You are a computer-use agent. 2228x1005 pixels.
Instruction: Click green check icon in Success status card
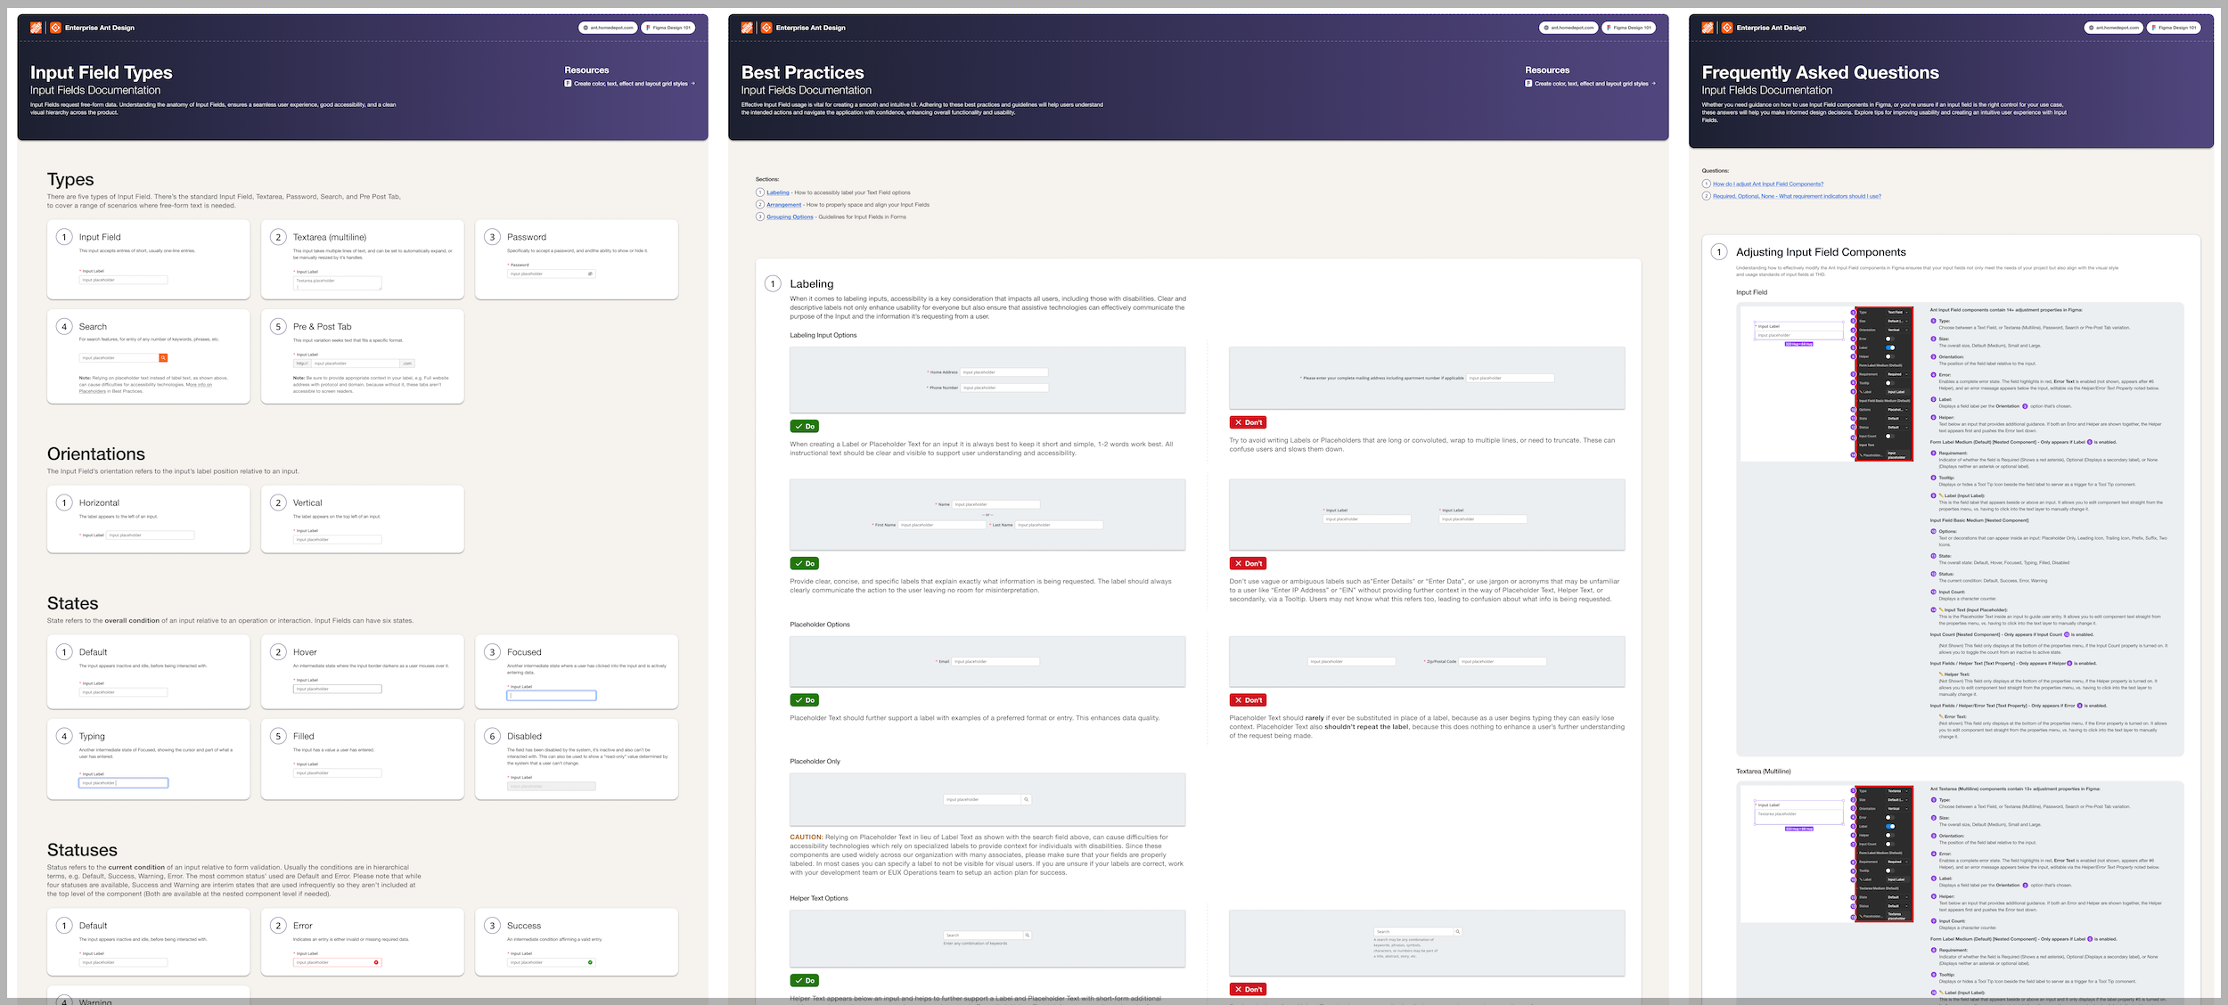590,962
